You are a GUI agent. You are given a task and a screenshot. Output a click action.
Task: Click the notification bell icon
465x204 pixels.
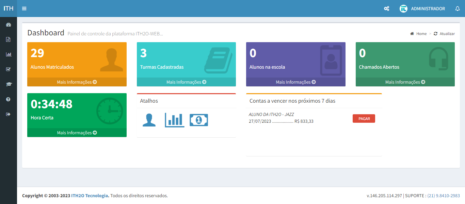458,8
